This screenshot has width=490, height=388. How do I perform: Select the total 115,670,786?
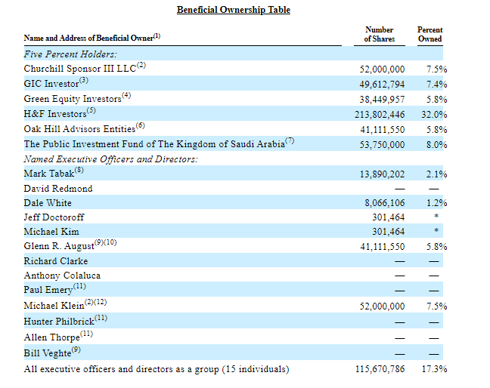point(380,369)
